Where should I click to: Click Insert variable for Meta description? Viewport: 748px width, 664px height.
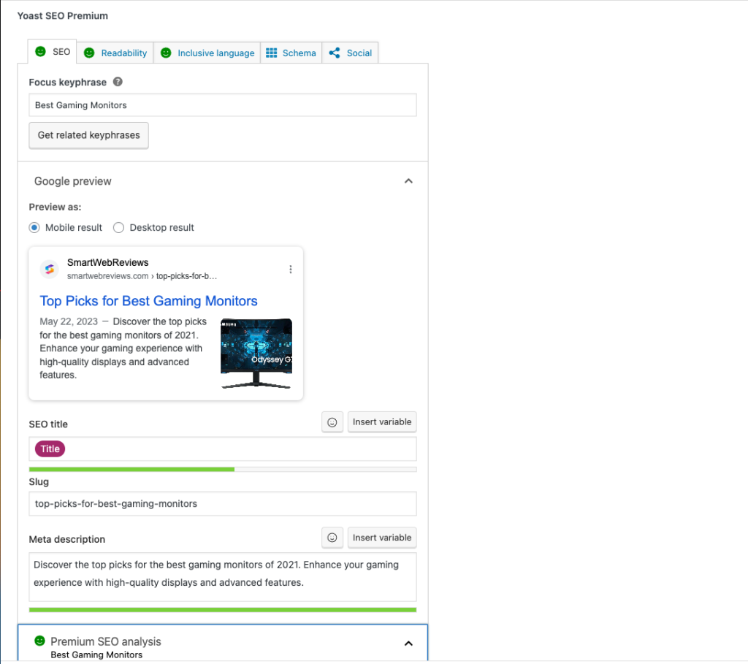point(382,538)
